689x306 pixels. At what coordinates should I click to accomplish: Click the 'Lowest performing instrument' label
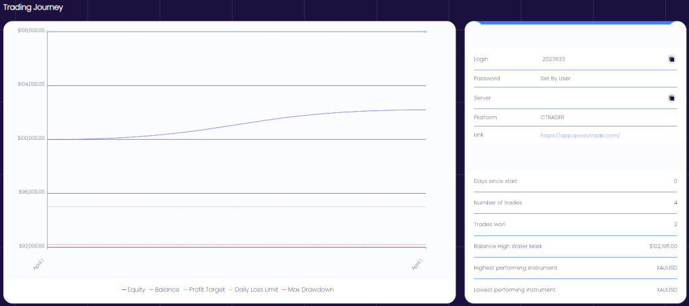(x=515, y=290)
